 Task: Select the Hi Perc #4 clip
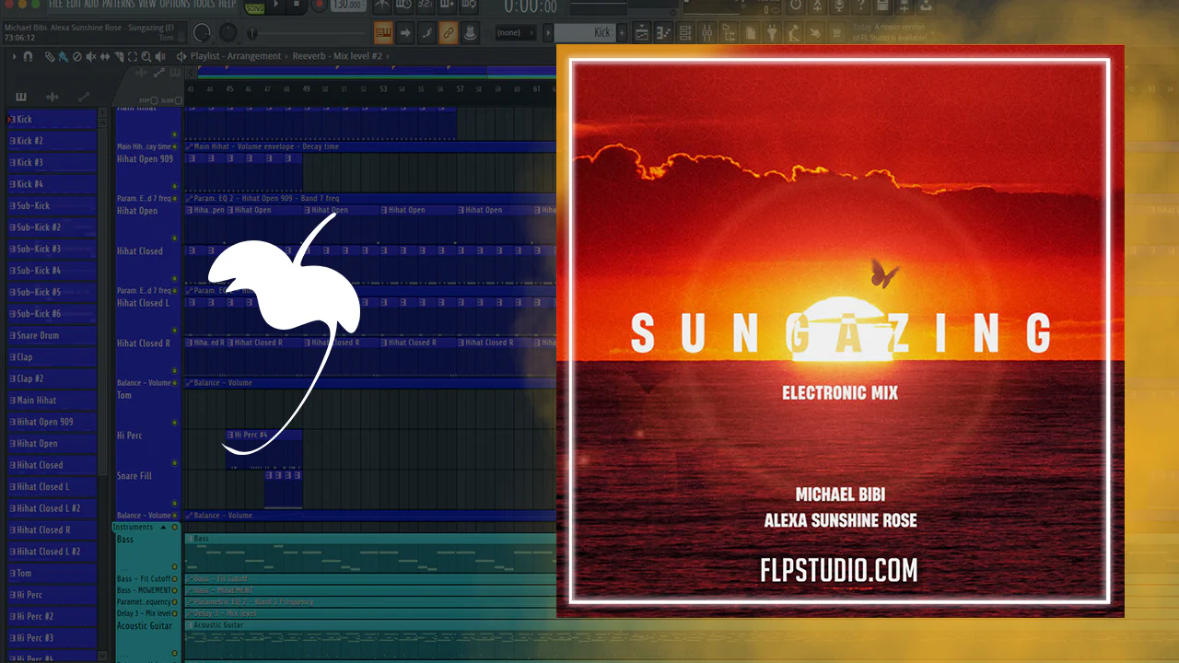coord(264,449)
